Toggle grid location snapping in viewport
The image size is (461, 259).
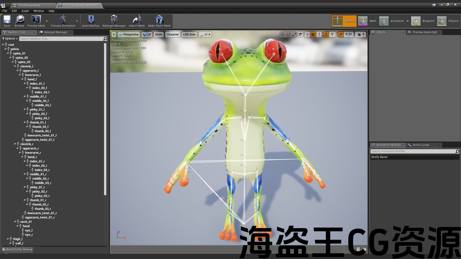(313, 35)
